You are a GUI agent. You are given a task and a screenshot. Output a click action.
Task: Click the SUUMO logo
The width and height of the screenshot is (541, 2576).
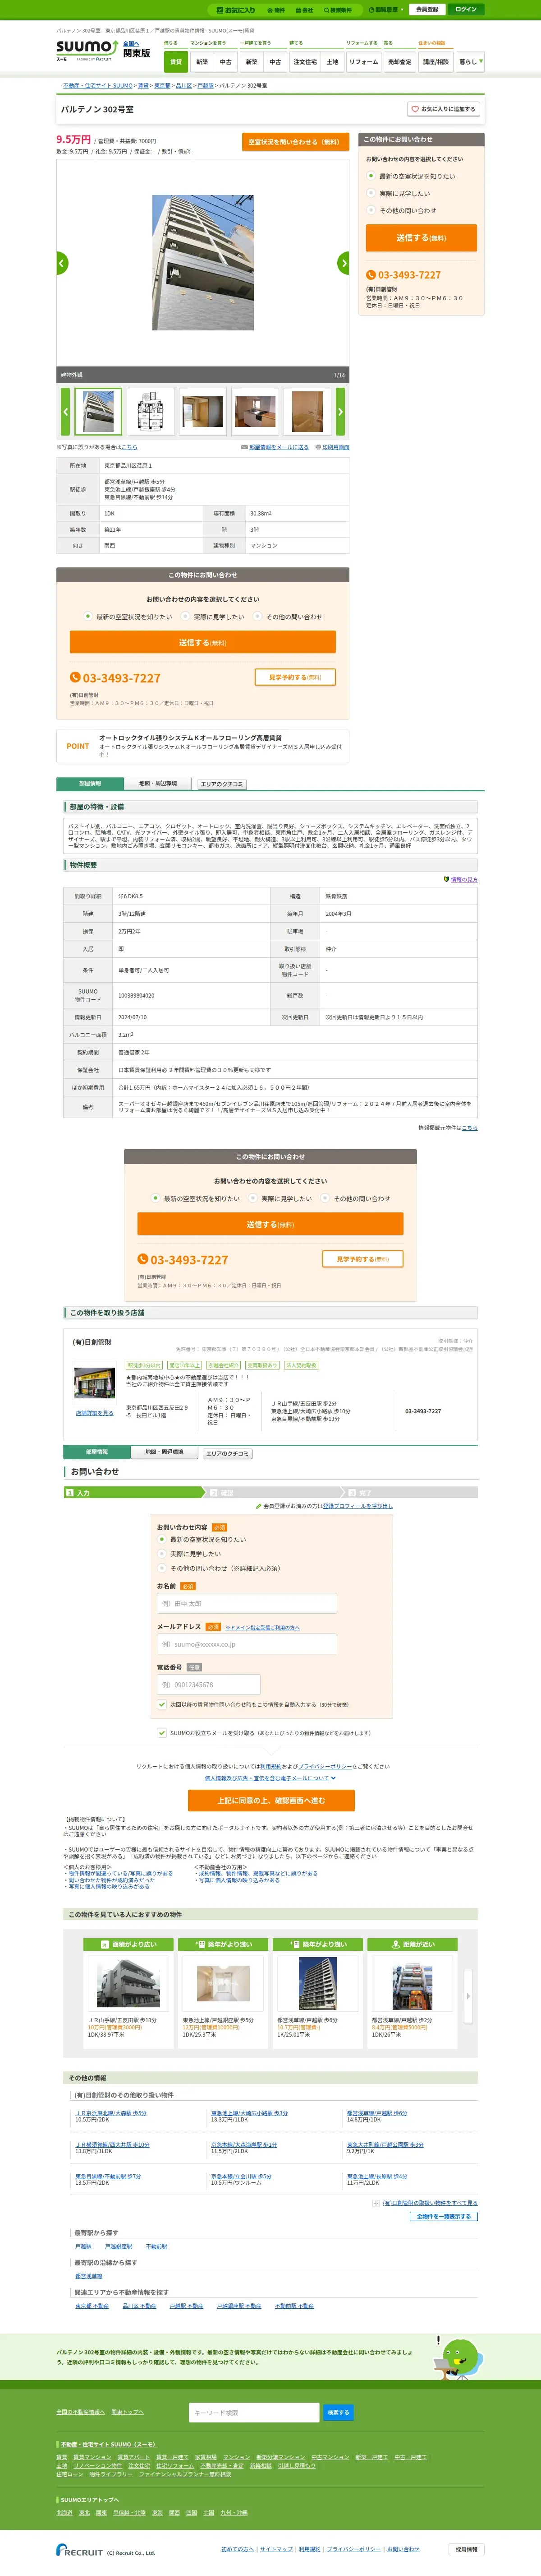pos(87,49)
